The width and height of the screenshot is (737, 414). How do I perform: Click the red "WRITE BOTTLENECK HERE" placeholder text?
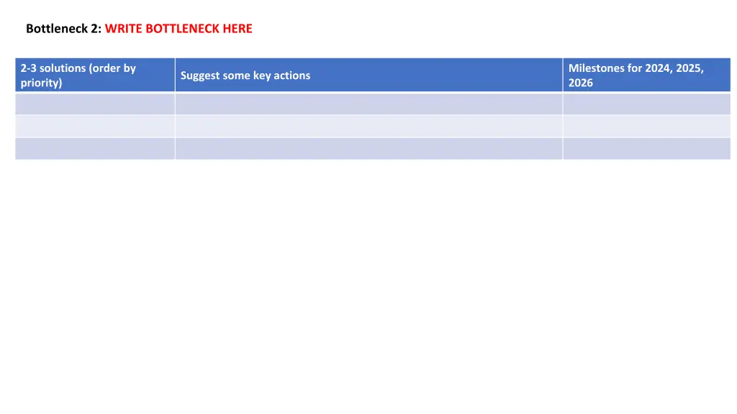click(178, 29)
